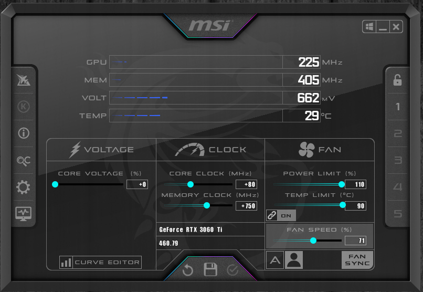Click the Memory Clock value field +750
The image size is (423, 292).
coord(246,206)
